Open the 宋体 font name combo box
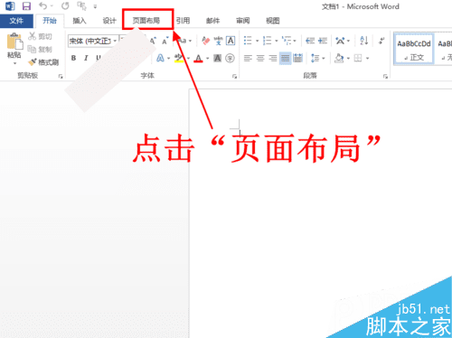This screenshot has height=338, width=452. [93, 41]
